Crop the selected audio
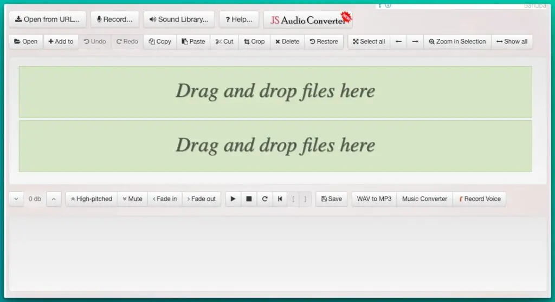 (x=254, y=42)
